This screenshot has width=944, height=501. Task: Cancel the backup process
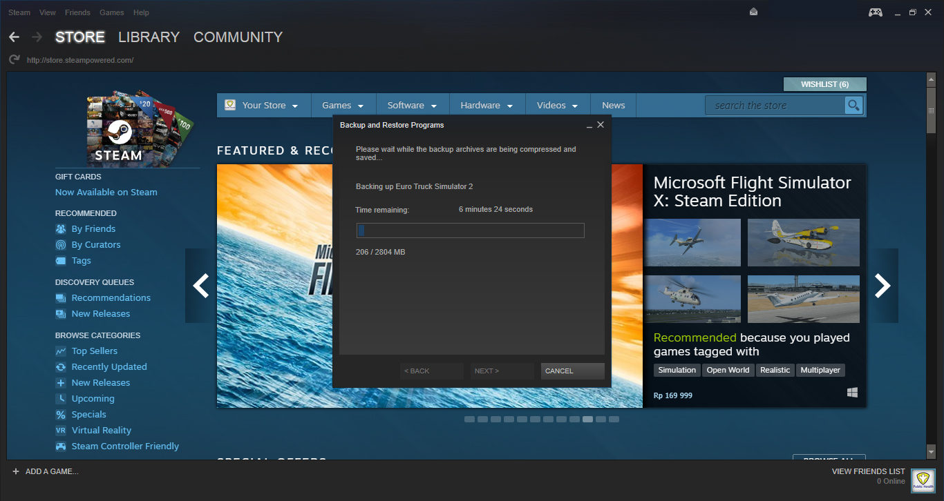(573, 371)
